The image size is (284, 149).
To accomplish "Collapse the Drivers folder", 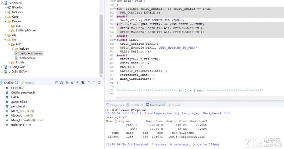I will [x=6, y=21].
